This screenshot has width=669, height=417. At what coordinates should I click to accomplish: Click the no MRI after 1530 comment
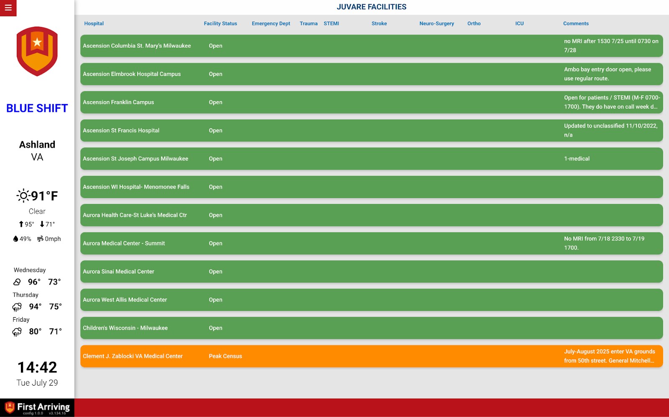(x=611, y=46)
